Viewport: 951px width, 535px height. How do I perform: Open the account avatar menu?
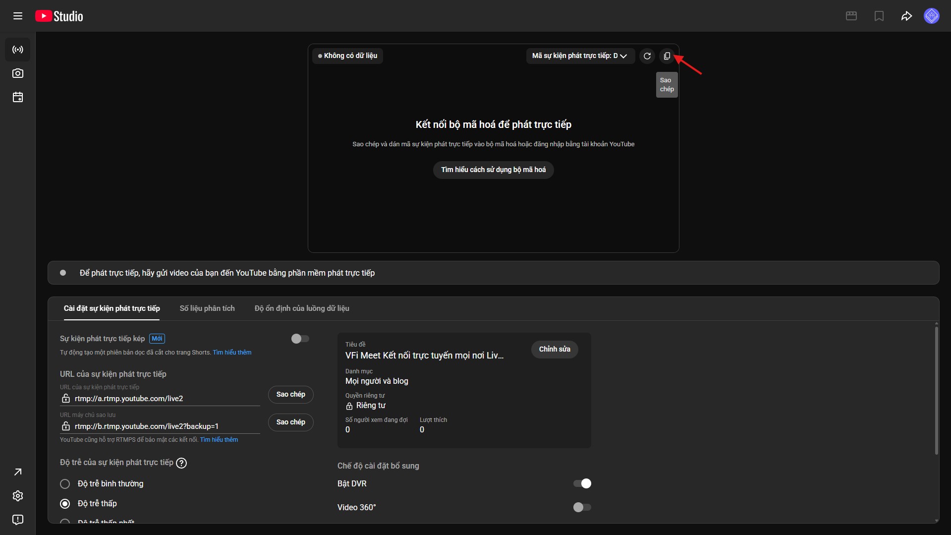pos(931,16)
